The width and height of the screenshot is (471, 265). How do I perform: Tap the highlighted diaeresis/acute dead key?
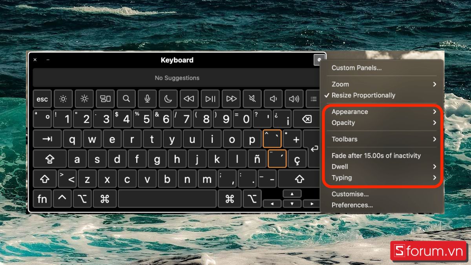tap(277, 159)
